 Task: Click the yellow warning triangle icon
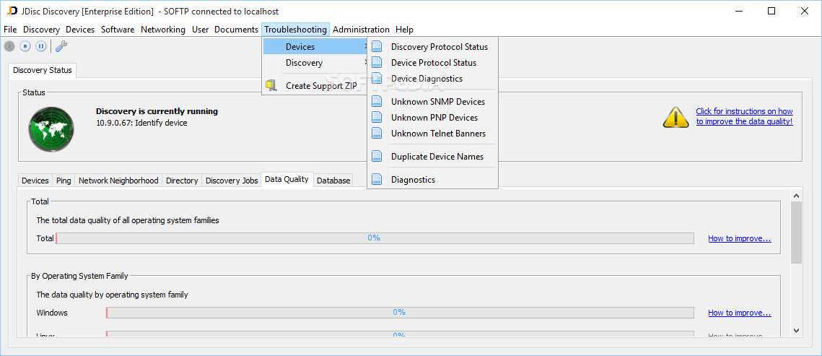(675, 117)
